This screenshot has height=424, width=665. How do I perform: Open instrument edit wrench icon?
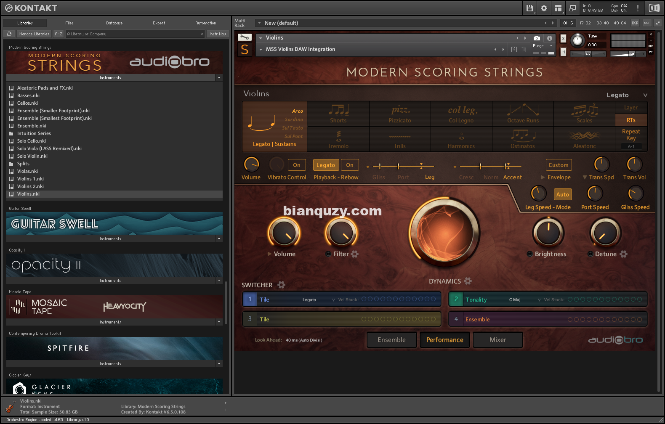pyautogui.click(x=245, y=37)
